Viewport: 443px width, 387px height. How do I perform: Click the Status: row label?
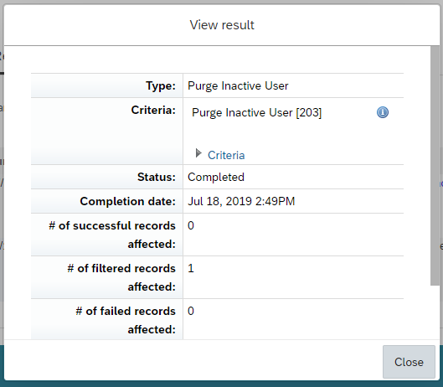157,177
